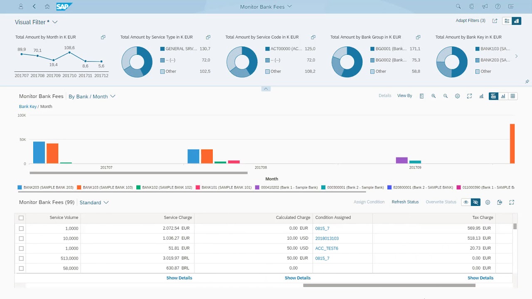
Task: Click Show Details under Tax Charge
Action: point(480,278)
